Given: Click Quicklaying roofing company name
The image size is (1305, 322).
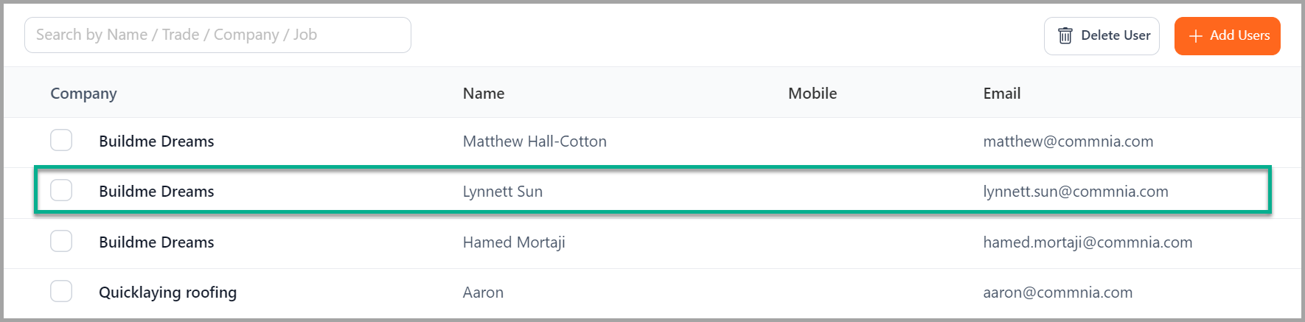Looking at the screenshot, I should click(168, 293).
